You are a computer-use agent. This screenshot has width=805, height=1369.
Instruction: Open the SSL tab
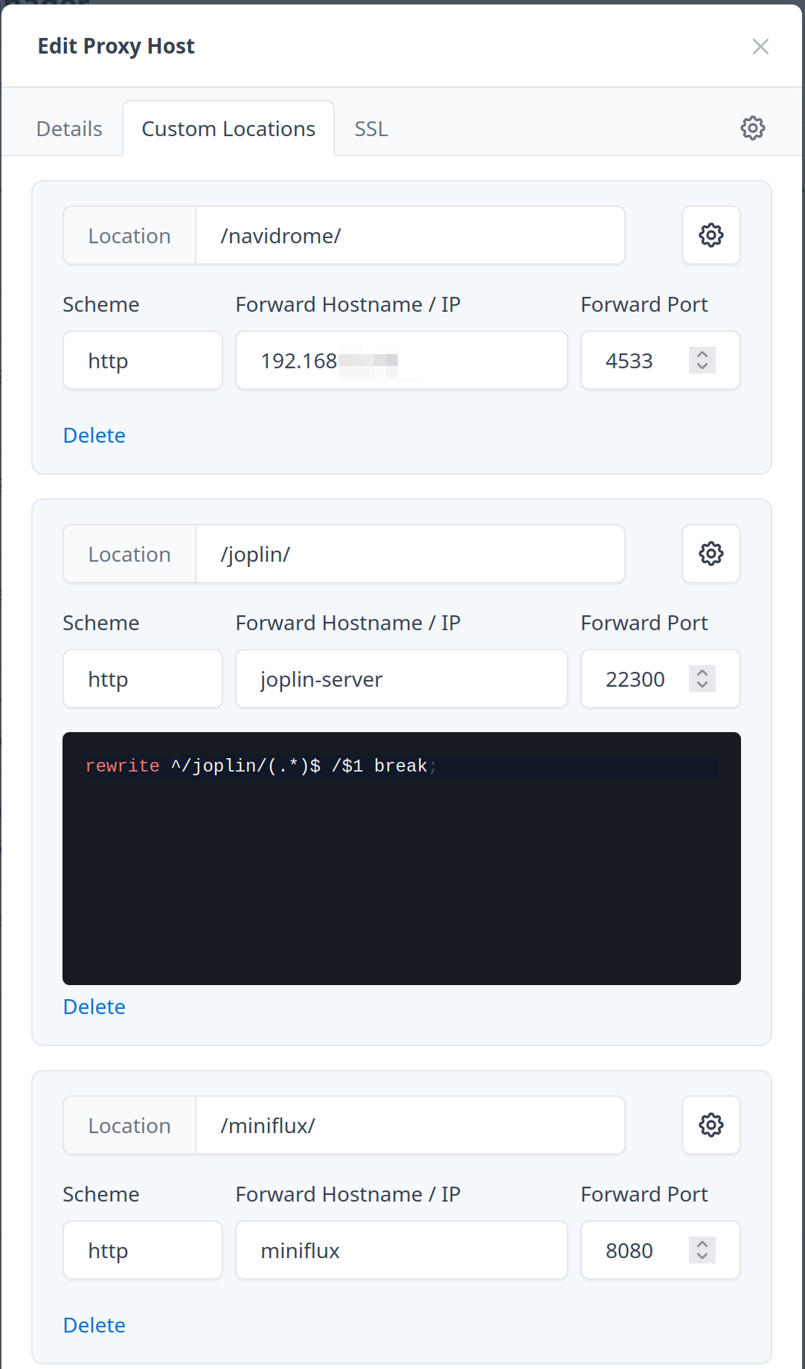[371, 129]
